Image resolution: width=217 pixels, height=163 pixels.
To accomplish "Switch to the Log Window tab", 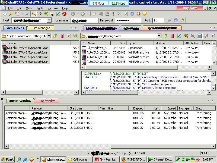I will point(47,101).
